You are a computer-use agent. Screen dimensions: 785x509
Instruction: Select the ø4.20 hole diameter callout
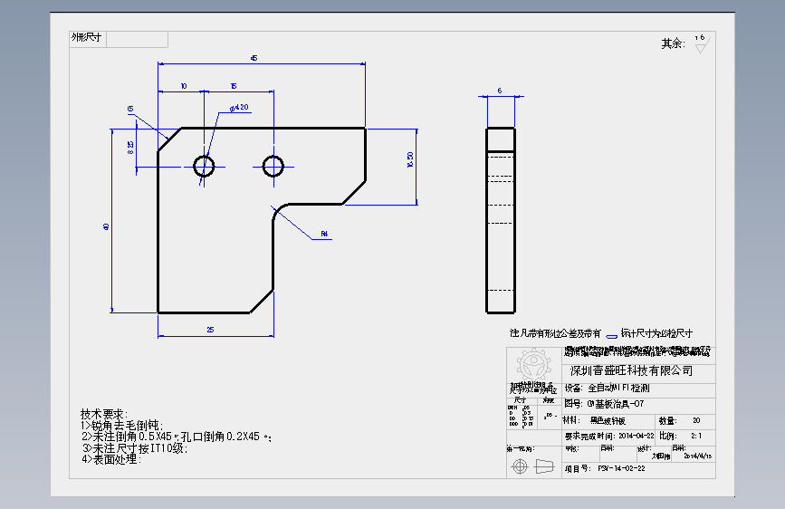pos(239,107)
